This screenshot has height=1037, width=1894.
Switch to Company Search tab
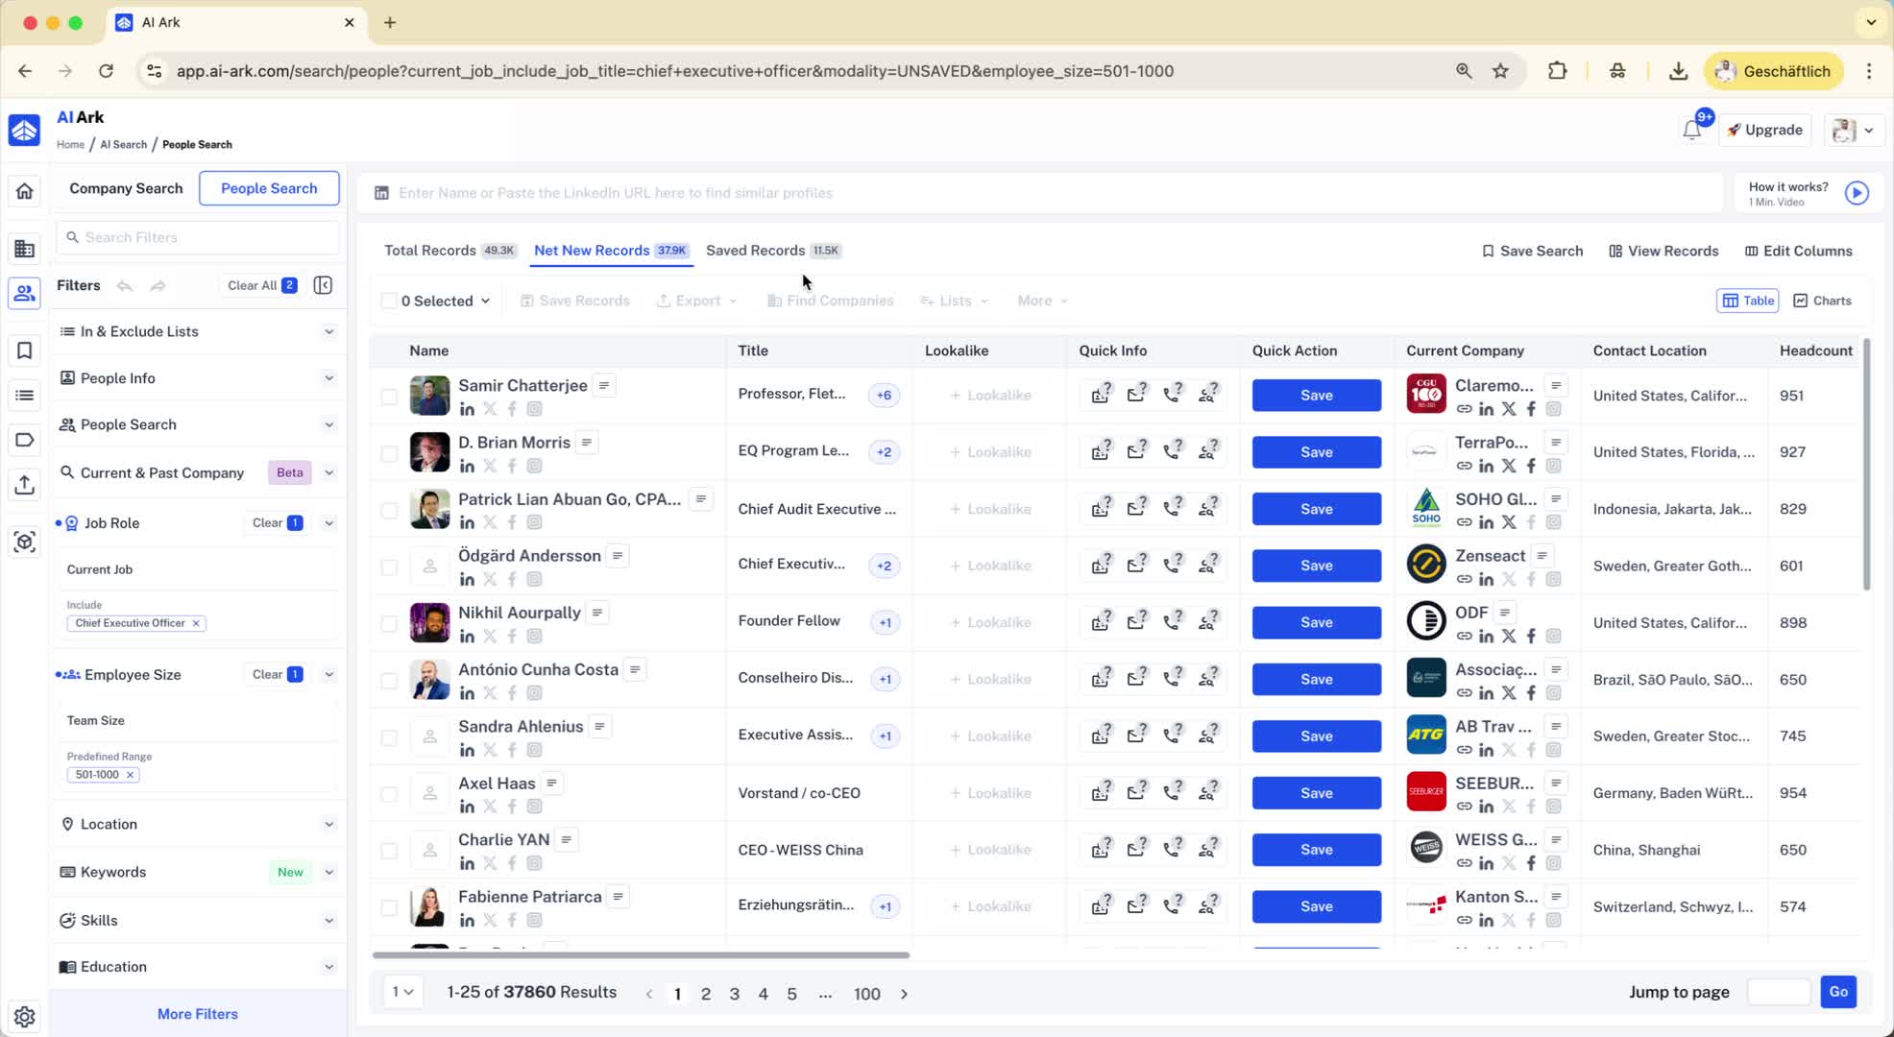126,188
